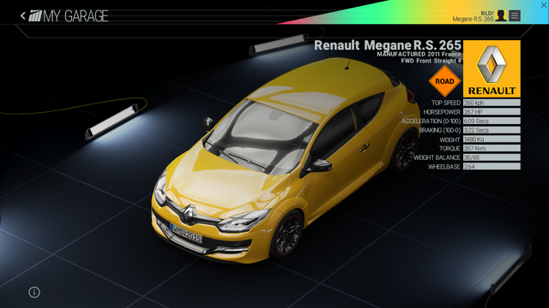
Task: Click the Renault Megane R.S. 265 heading
Action: coord(388,45)
